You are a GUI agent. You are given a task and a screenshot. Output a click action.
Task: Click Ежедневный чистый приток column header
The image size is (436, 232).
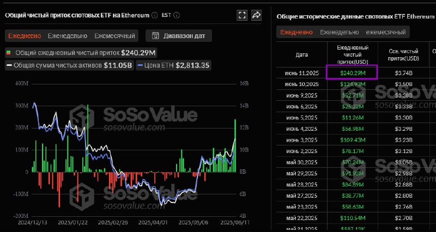click(353, 55)
